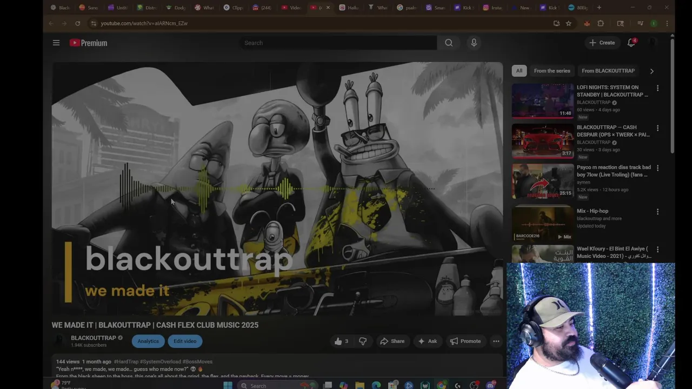692x389 pixels.
Task: Go forward in the browser
Action: coord(64,23)
